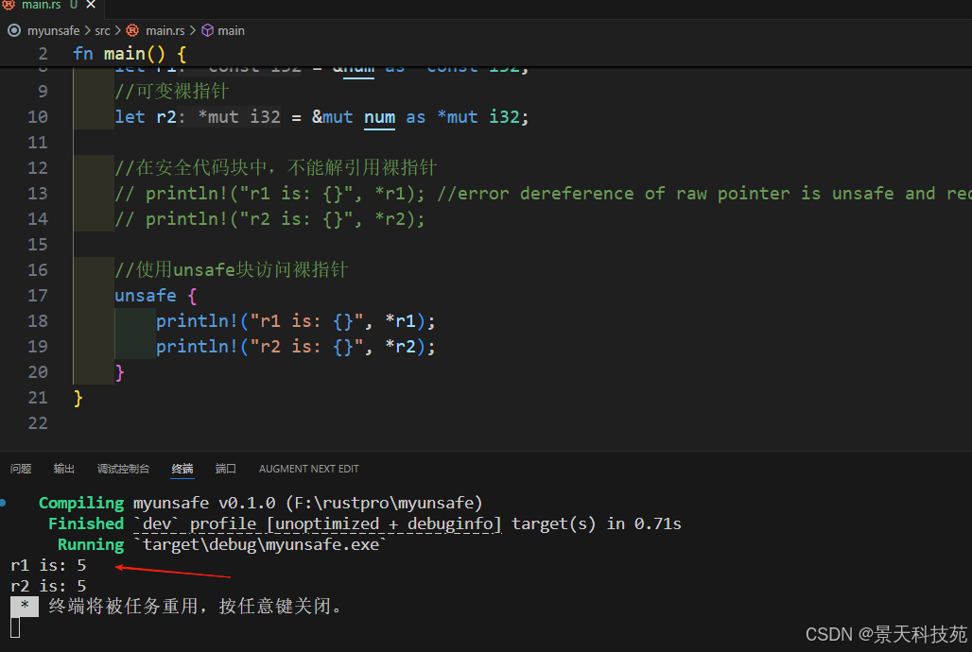
Task: Select src folder in breadcrumb
Action: point(102,30)
